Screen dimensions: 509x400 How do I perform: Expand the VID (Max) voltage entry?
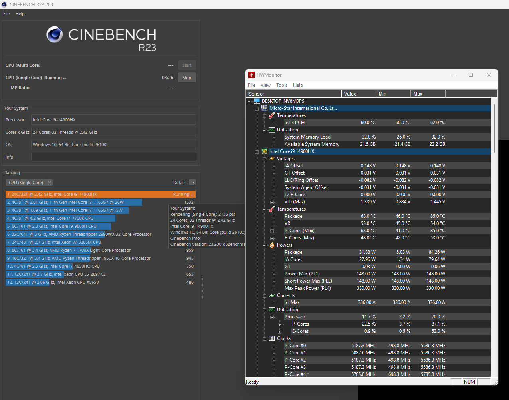[x=272, y=202]
